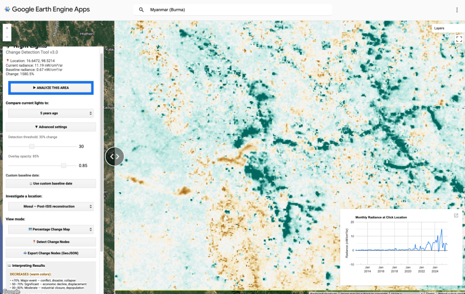Enable Use custom baseline date

pyautogui.click(x=51, y=183)
